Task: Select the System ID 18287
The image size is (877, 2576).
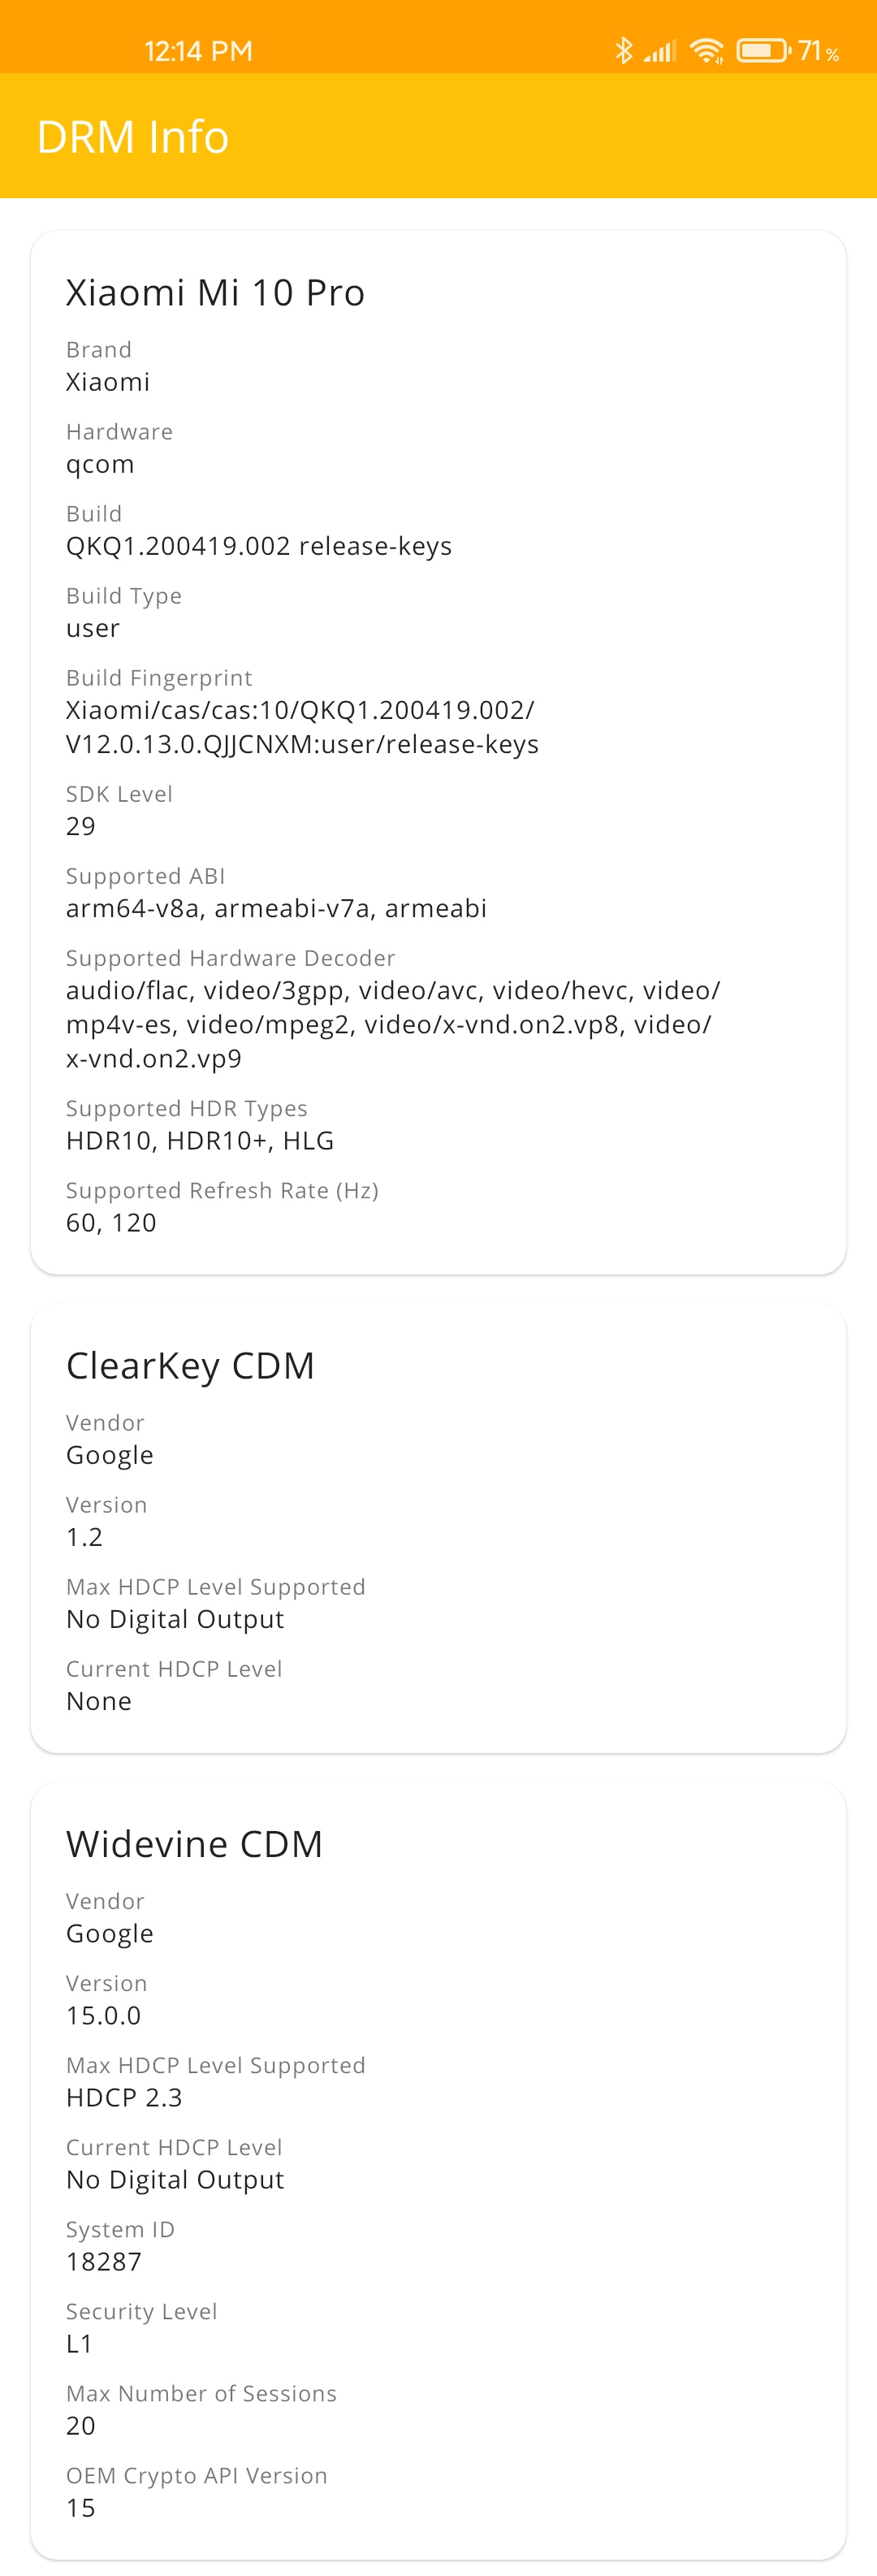Action: tap(104, 2261)
